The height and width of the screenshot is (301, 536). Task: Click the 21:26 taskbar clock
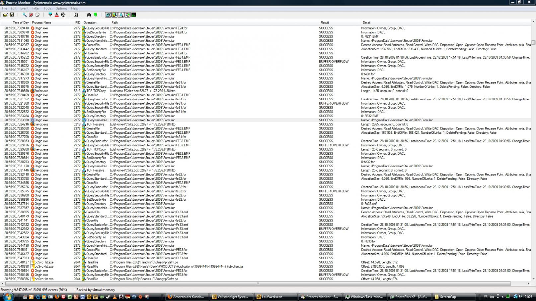[x=528, y=297]
